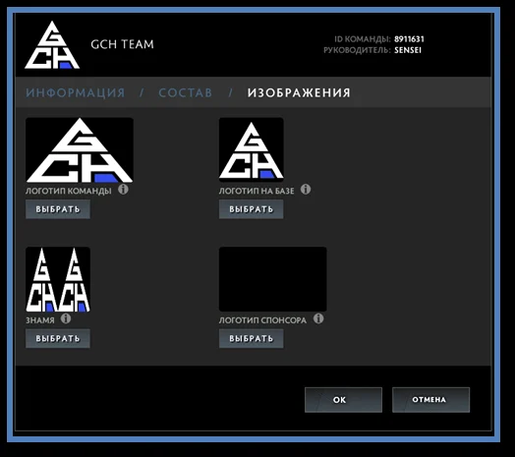Click the ID КОМАНДЫ label
Image resolution: width=515 pixels, height=457 pixels.
click(363, 39)
